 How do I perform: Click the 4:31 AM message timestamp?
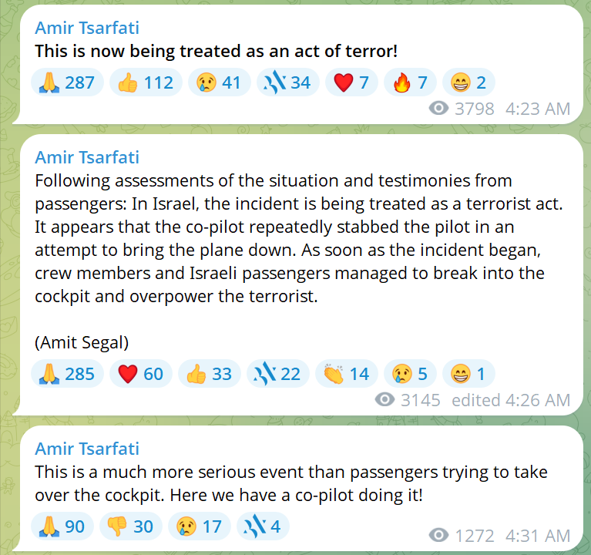[538, 536]
